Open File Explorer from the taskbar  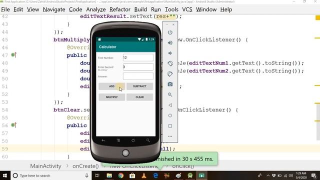point(109,175)
